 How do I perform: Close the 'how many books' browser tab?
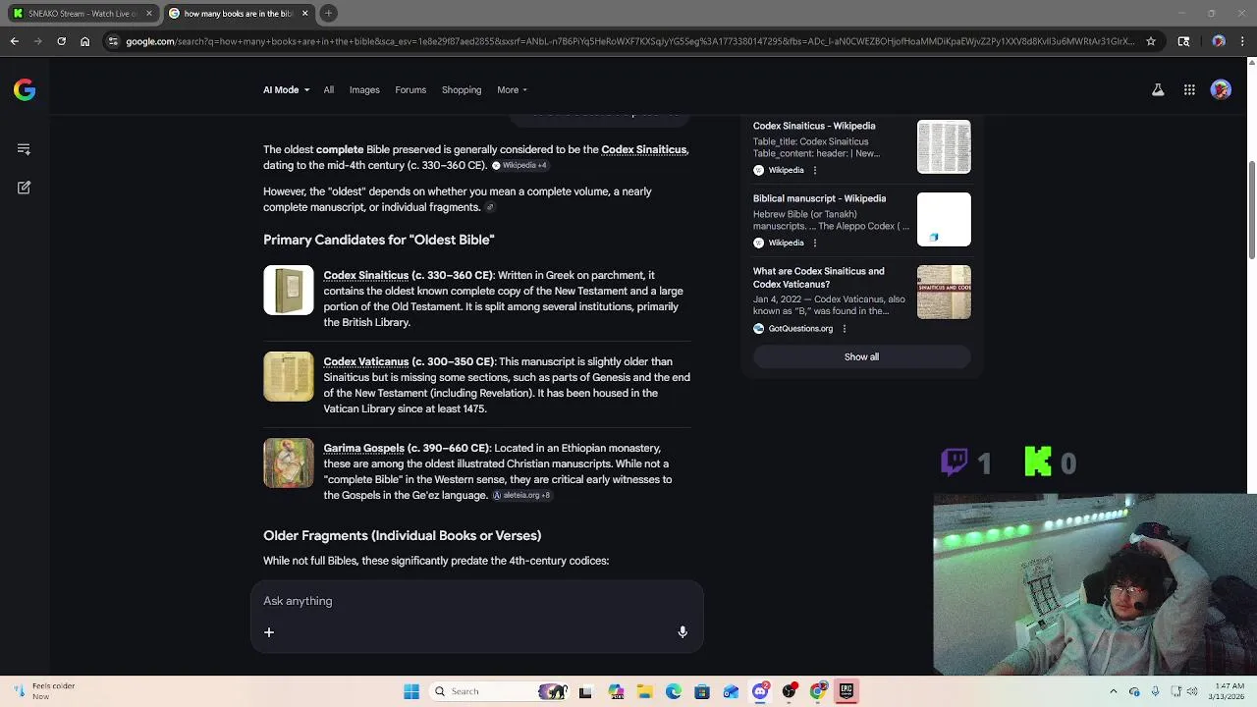click(304, 13)
